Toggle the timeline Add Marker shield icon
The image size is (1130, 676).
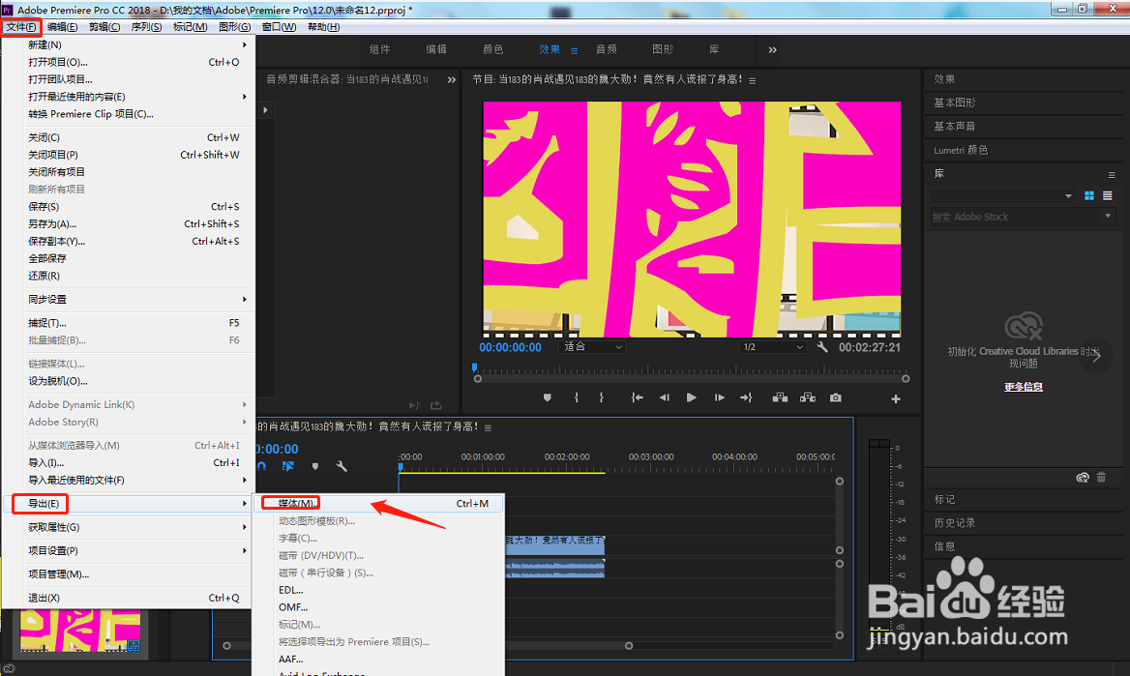(x=315, y=466)
